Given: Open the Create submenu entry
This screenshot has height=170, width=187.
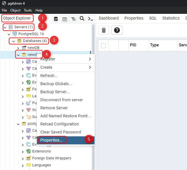Looking at the screenshot, I should coord(46,67).
